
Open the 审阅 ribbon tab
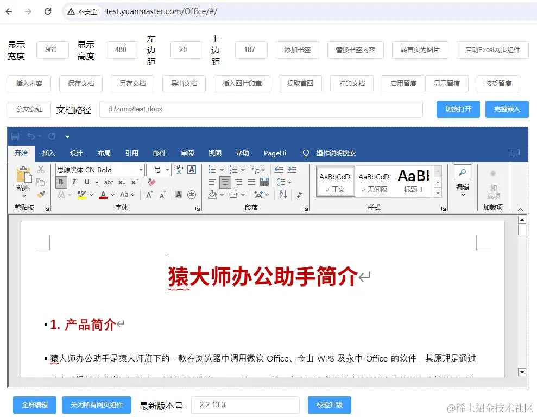tap(187, 153)
